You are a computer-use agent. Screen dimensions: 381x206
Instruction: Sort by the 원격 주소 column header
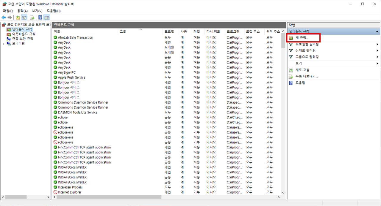pos(273,31)
